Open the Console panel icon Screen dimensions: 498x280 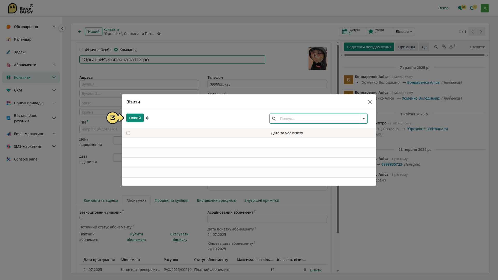point(9,159)
